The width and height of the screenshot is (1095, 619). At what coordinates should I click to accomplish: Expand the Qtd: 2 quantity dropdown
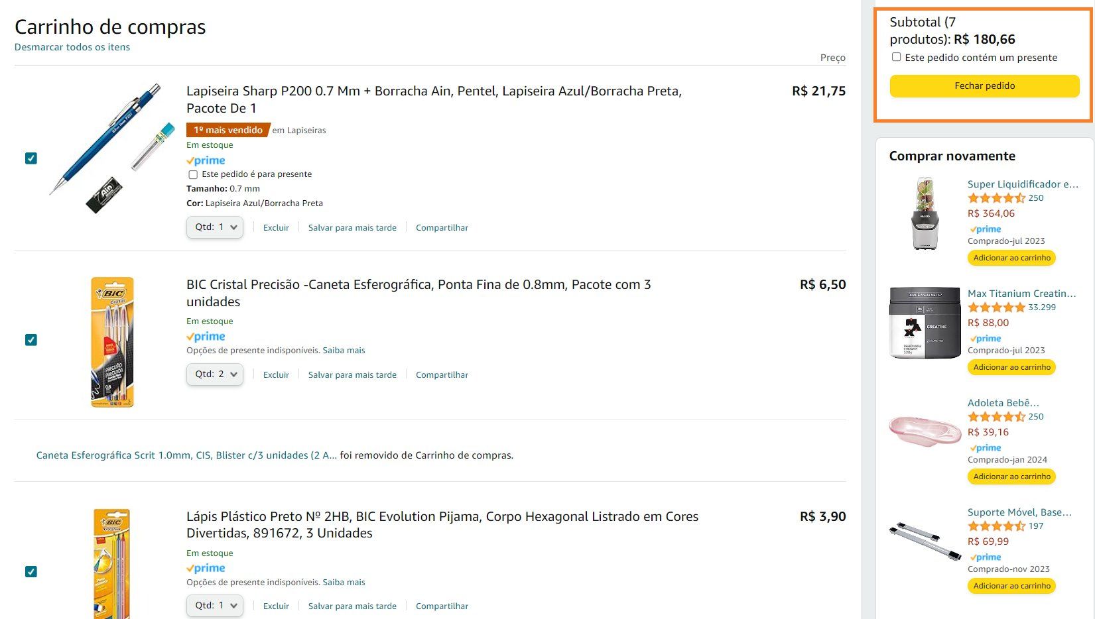tap(215, 374)
